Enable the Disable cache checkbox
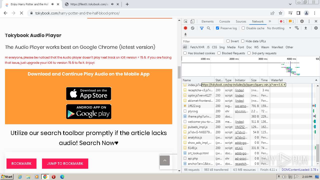This screenshot has width=320, height=180. [x=243, y=28]
